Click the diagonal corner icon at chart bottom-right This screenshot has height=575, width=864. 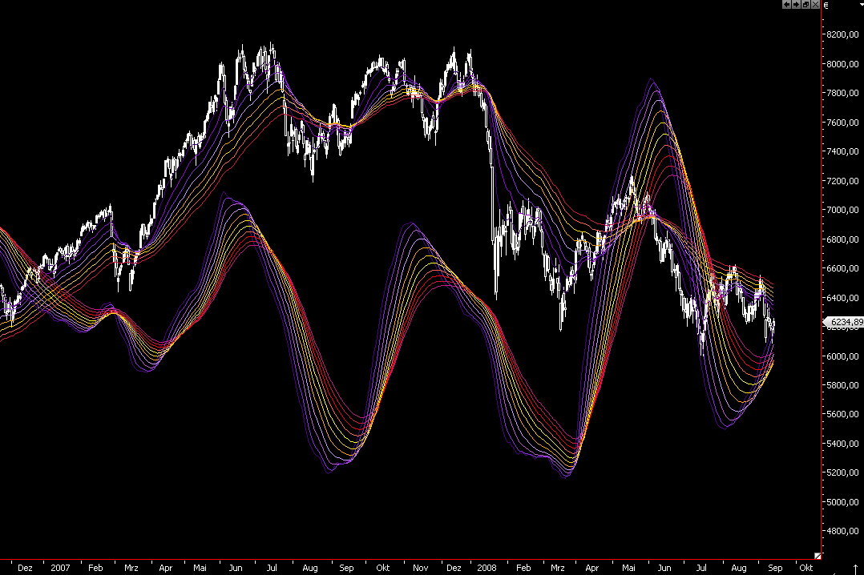818,557
